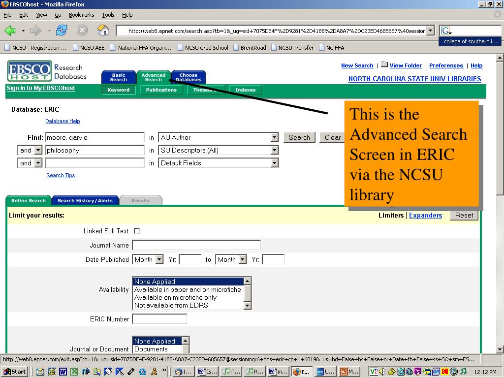The height and width of the screenshot is (378, 504).
Task: Tick the Linked Full Text checkbox
Action: [137, 231]
